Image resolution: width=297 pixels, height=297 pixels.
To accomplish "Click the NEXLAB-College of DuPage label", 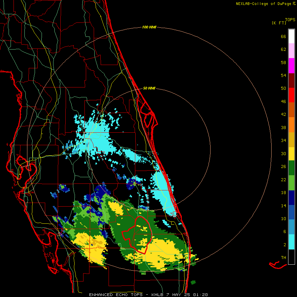I will point(263,4).
